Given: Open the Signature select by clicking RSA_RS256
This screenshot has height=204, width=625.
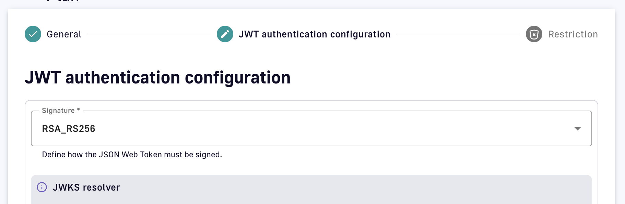Looking at the screenshot, I should click(69, 129).
